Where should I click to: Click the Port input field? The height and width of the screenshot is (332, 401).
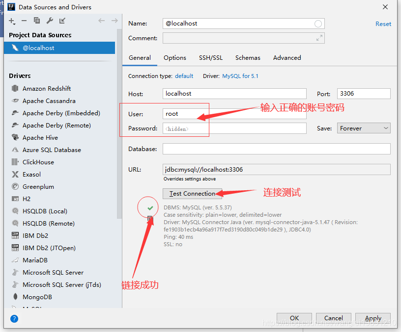click(x=364, y=94)
